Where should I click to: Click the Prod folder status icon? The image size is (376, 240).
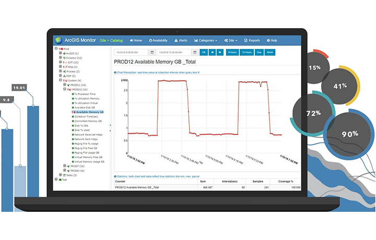click(x=62, y=49)
